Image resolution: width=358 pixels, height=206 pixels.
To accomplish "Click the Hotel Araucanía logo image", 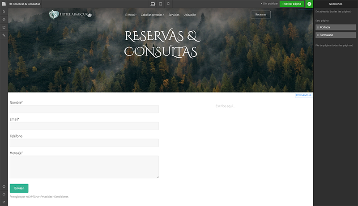I will [x=70, y=15].
